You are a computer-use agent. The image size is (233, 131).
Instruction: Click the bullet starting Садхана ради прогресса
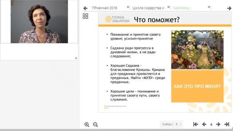pyautogui.click(x=133, y=52)
